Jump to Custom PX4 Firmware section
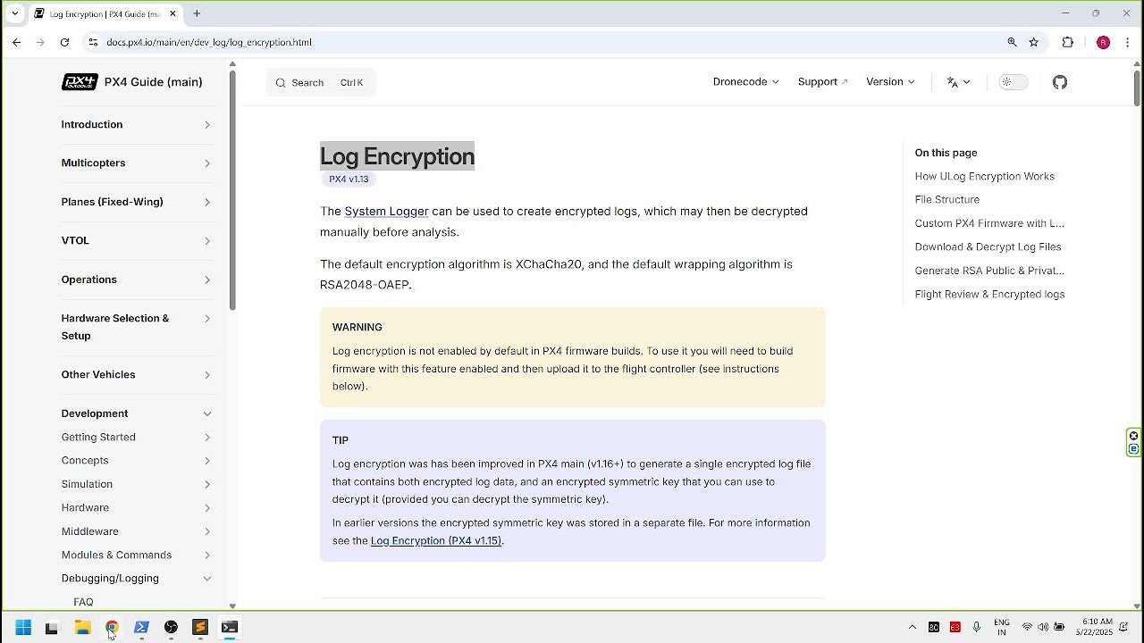The height and width of the screenshot is (643, 1144). (989, 223)
